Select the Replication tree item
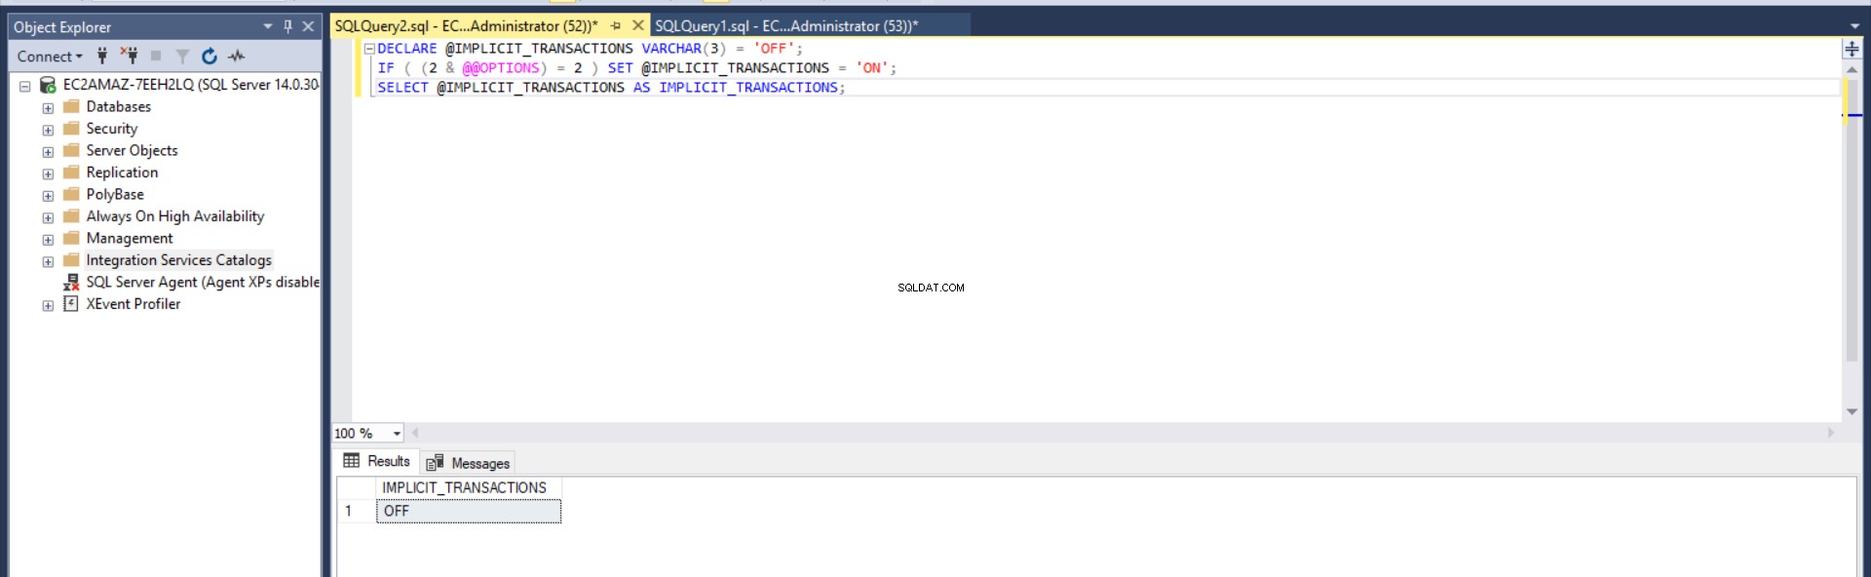 click(122, 173)
